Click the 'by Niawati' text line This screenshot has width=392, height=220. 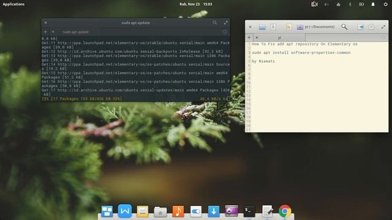click(263, 61)
